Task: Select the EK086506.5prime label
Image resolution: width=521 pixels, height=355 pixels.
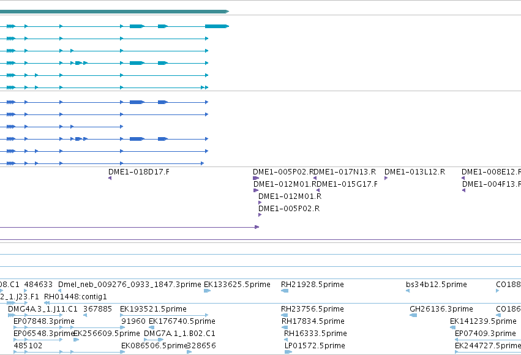Action: tap(154, 346)
